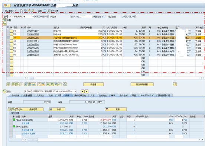Click the last icon after the filter group
The width and height of the screenshot is (205, 146).
point(65,84)
